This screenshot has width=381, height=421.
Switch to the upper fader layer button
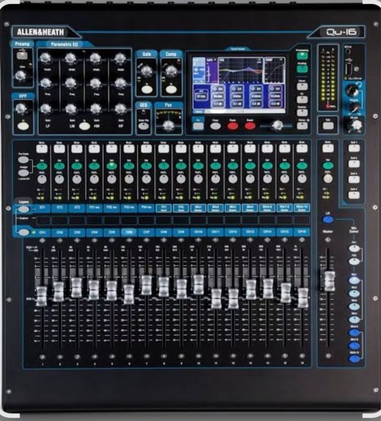(x=23, y=209)
